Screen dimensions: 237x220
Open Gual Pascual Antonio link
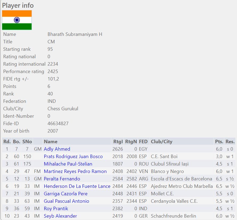pos(66,201)
